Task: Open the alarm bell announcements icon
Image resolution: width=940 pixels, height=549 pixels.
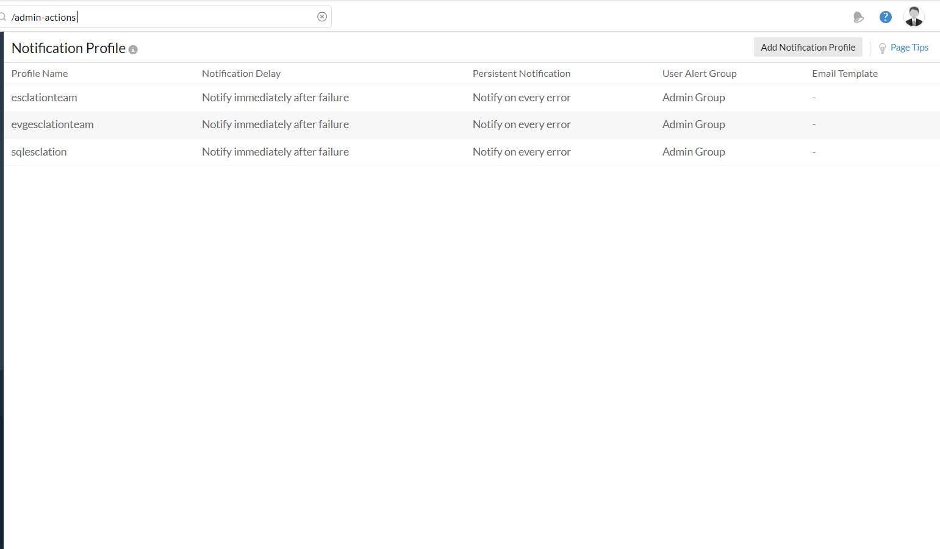Action: tap(858, 17)
